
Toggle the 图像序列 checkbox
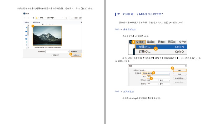pos(52,55)
